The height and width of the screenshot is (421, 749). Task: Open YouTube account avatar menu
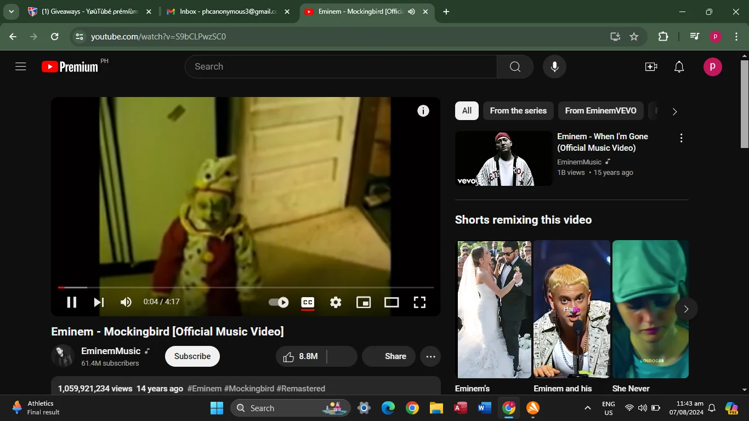(712, 67)
